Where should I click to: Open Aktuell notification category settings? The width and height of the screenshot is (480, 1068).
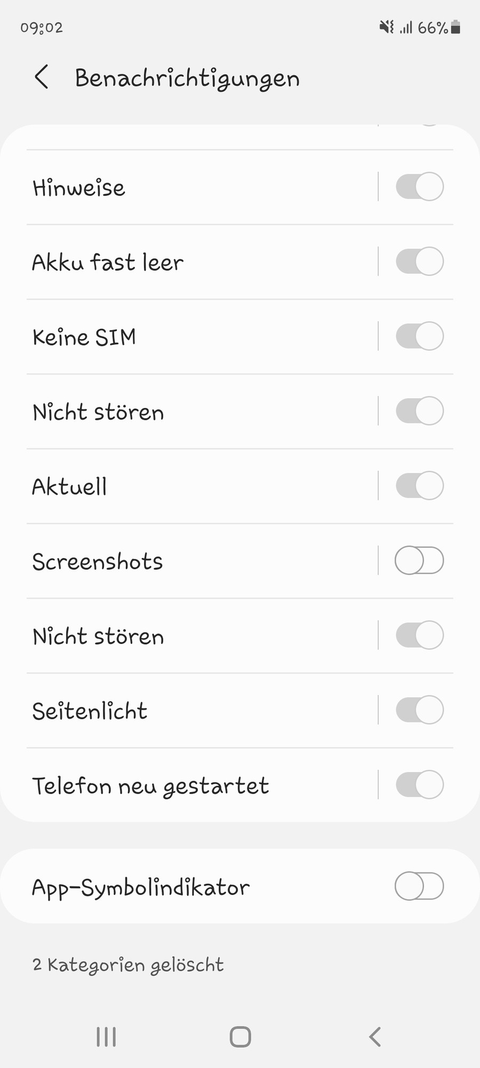tap(70, 486)
